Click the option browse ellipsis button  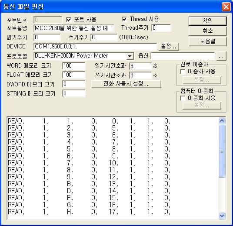click(x=221, y=56)
